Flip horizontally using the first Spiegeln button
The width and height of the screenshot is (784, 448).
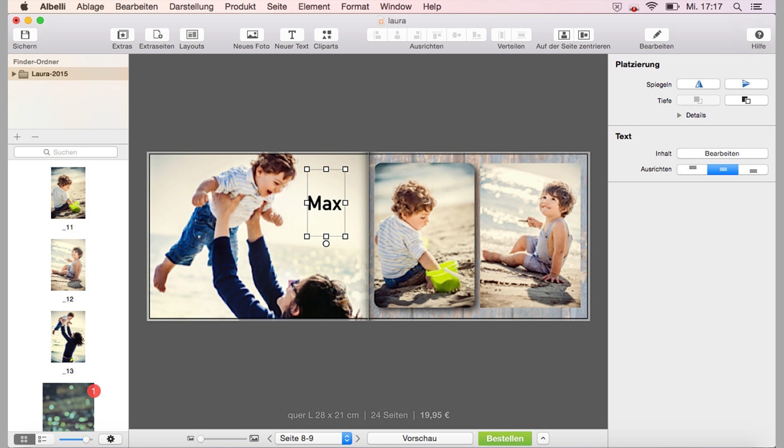pos(698,84)
